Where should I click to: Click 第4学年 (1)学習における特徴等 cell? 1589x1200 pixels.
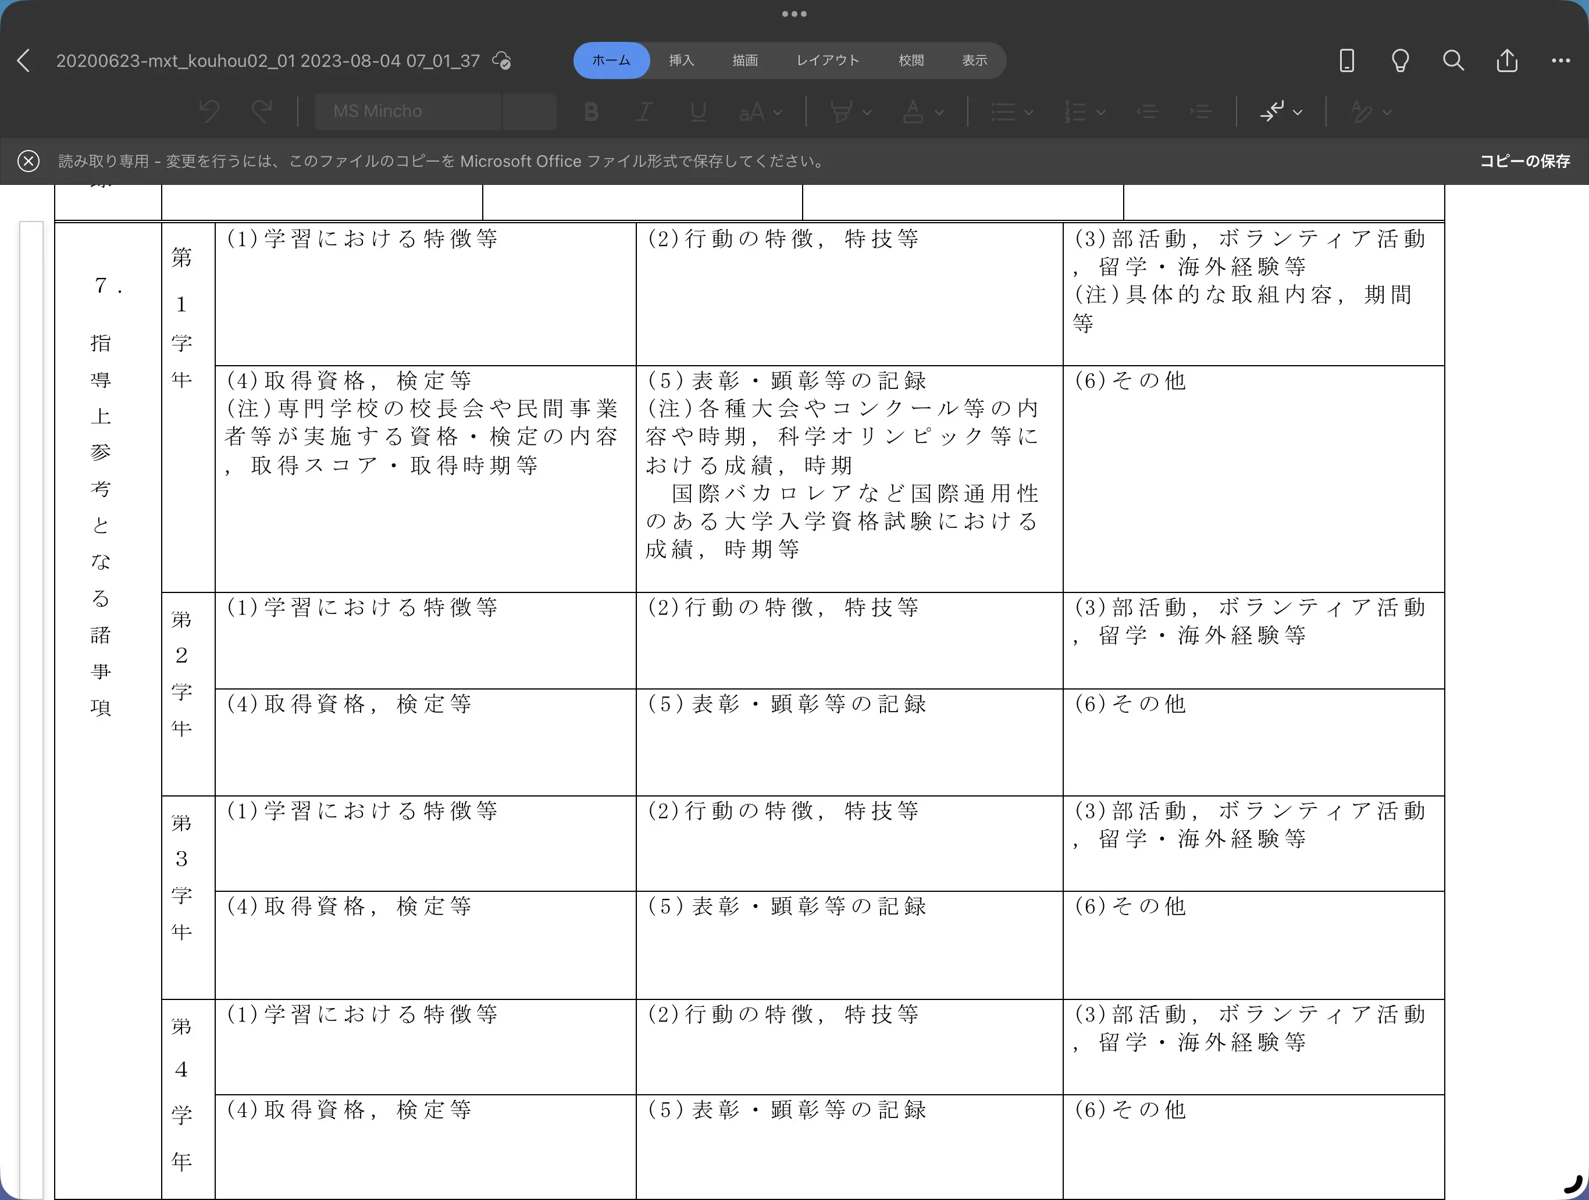coord(425,1047)
